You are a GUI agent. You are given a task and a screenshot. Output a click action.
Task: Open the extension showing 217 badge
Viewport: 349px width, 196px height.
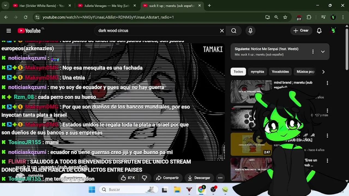tap(299, 17)
